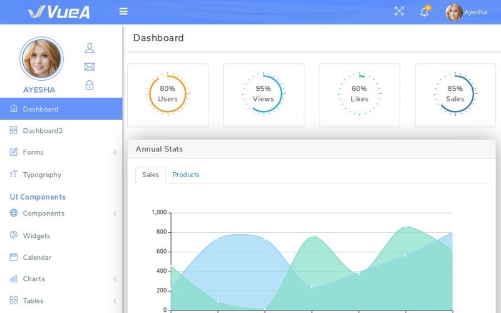Open the Components menu item
This screenshot has height=313, width=501.
point(44,213)
